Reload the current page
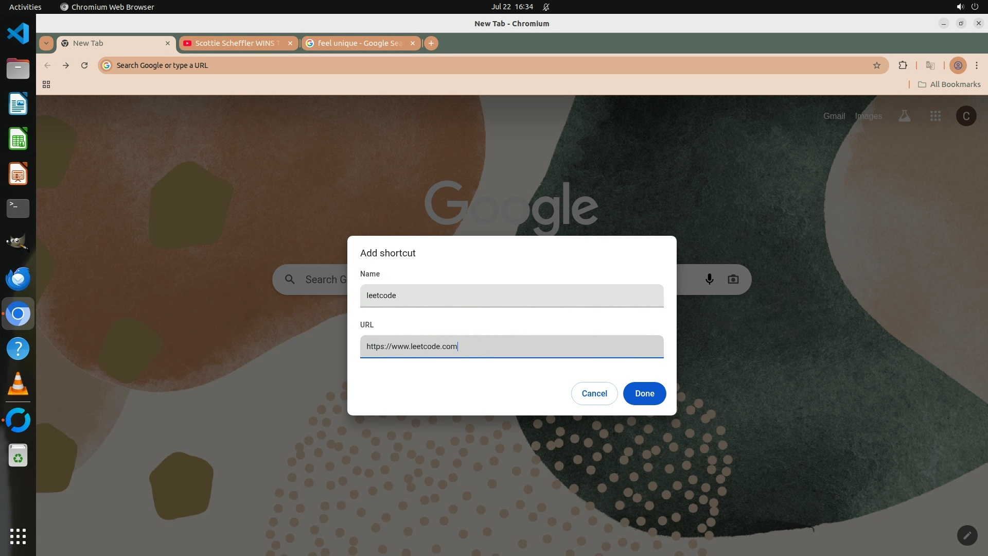 84,65
